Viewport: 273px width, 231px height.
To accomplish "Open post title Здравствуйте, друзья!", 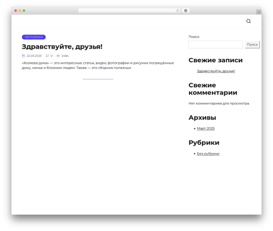I will click(62, 47).
